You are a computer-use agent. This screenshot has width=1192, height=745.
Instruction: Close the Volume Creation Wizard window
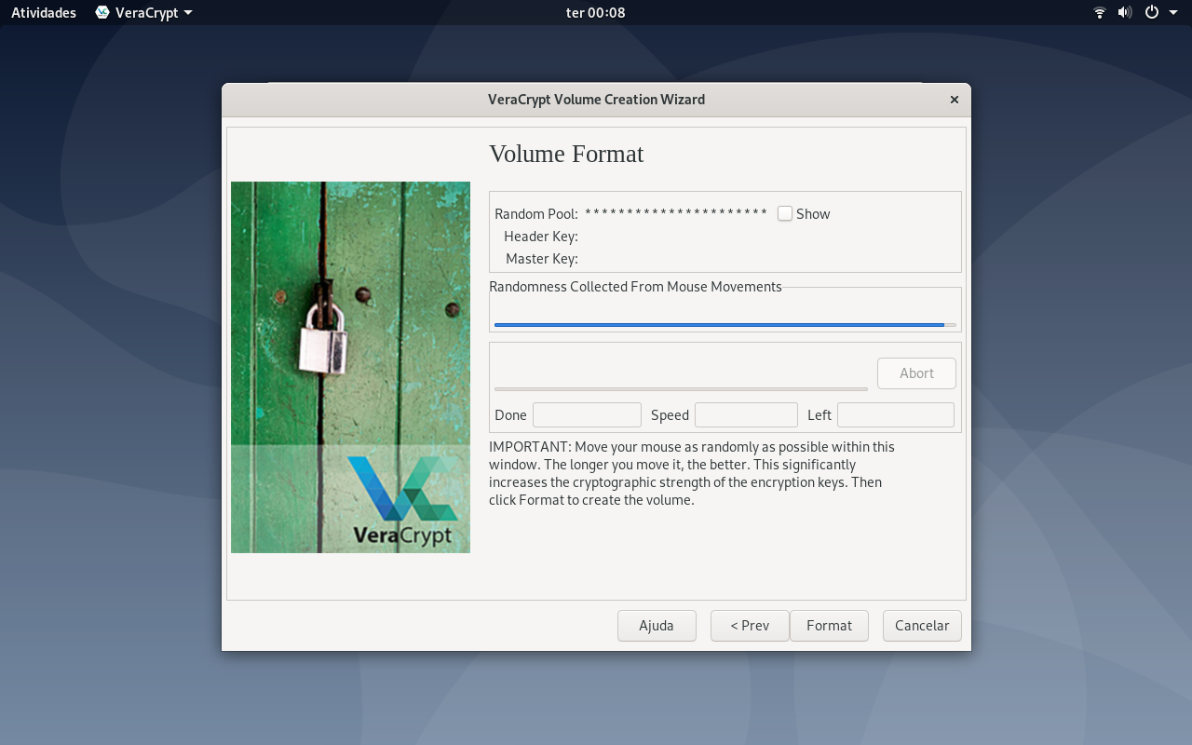(955, 100)
